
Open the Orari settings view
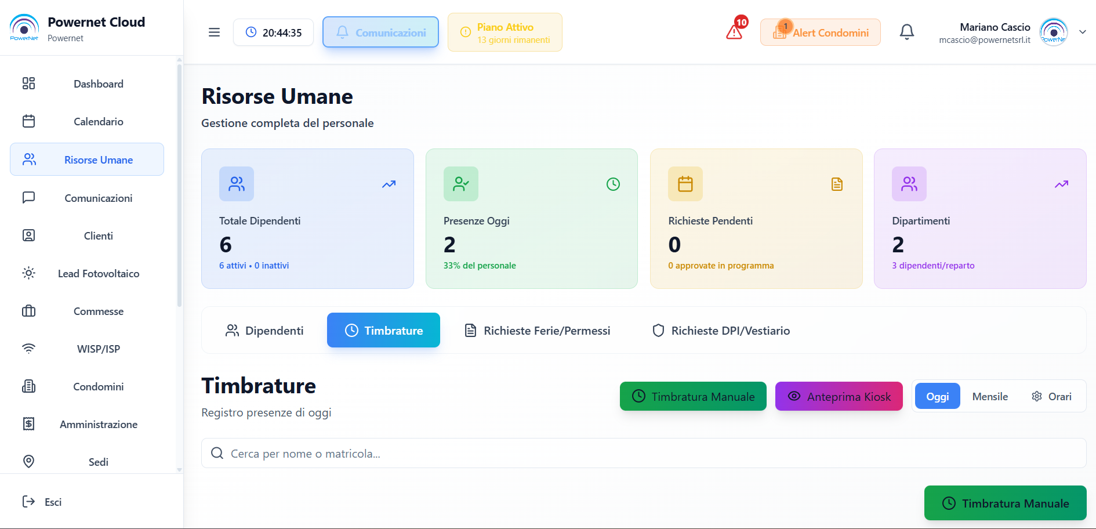[1051, 397]
